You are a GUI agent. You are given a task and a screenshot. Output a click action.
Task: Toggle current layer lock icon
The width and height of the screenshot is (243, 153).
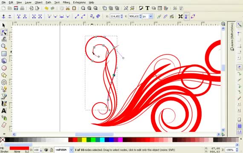point(51,150)
